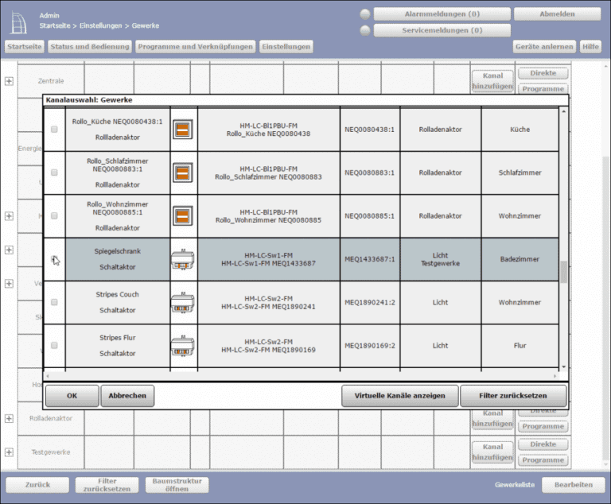The height and width of the screenshot is (504, 611).
Task: Open the Einstellungen menu
Action: point(286,47)
